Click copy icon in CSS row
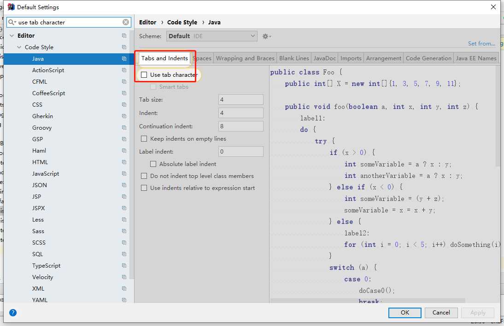Image resolution: width=504 pixels, height=326 pixels. [x=124, y=104]
